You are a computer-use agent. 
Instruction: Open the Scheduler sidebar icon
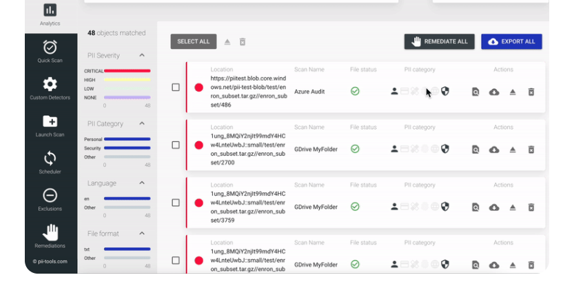(x=50, y=159)
